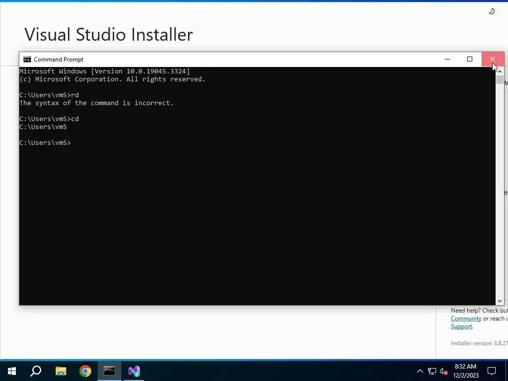Open taskbar search magnifier
The width and height of the screenshot is (508, 381).
click(36, 371)
